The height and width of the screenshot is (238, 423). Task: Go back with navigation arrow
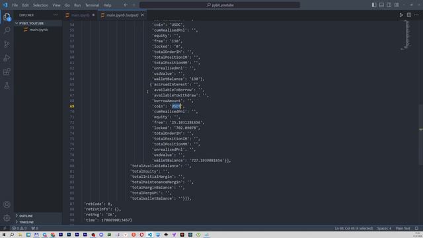click(126, 5)
